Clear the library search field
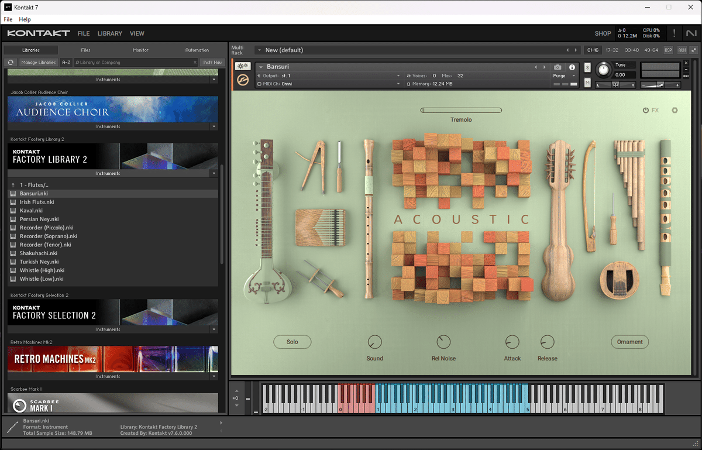 (x=195, y=62)
